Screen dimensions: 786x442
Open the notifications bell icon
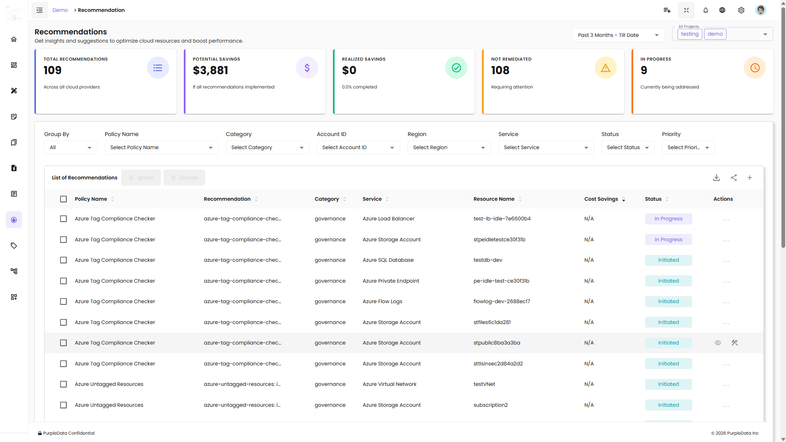click(705, 10)
